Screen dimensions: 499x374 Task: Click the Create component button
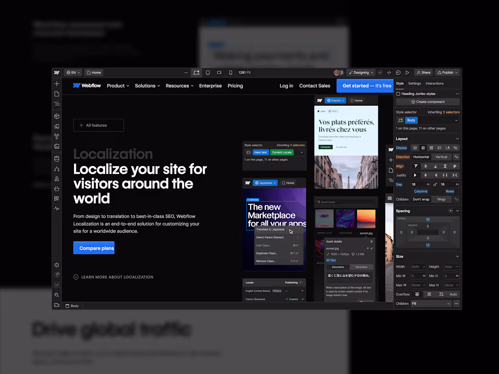(428, 102)
